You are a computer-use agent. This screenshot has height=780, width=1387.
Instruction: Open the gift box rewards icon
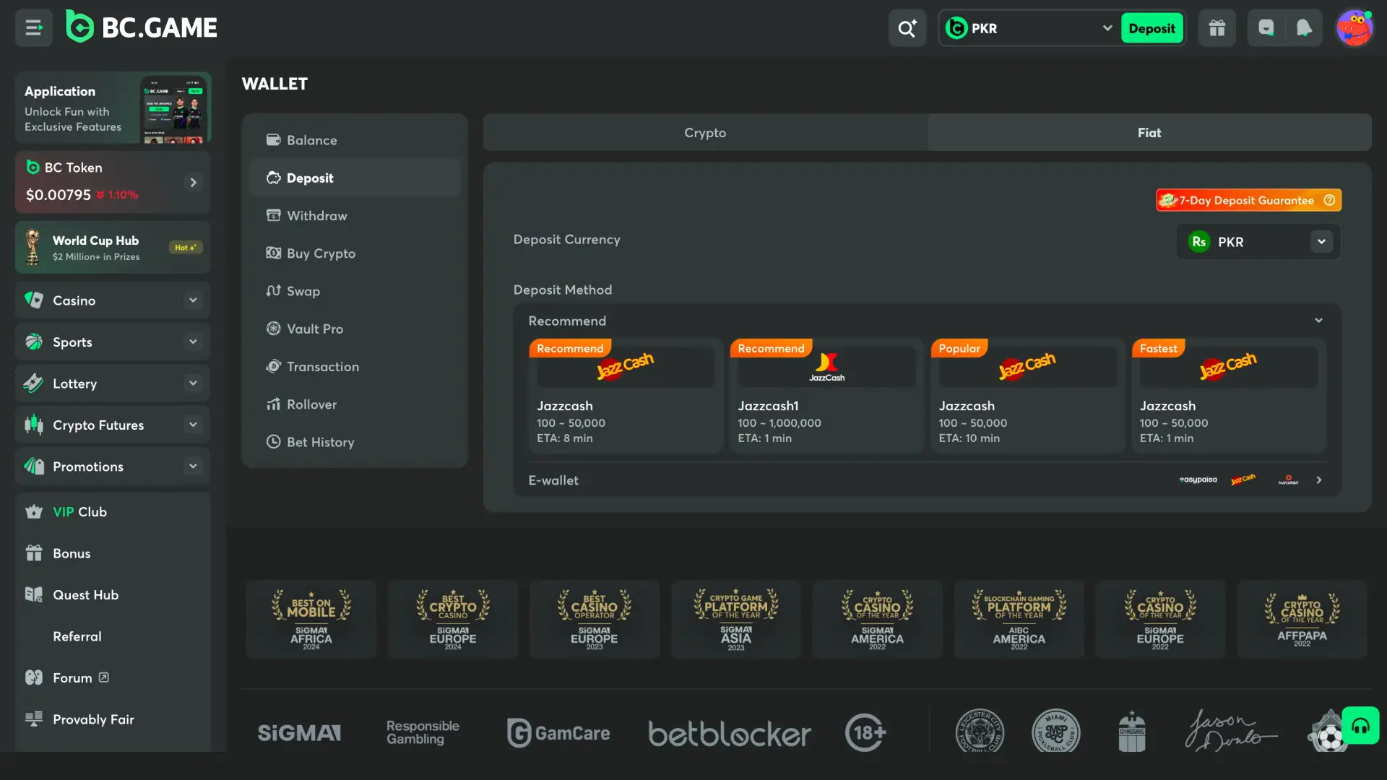coord(1217,28)
